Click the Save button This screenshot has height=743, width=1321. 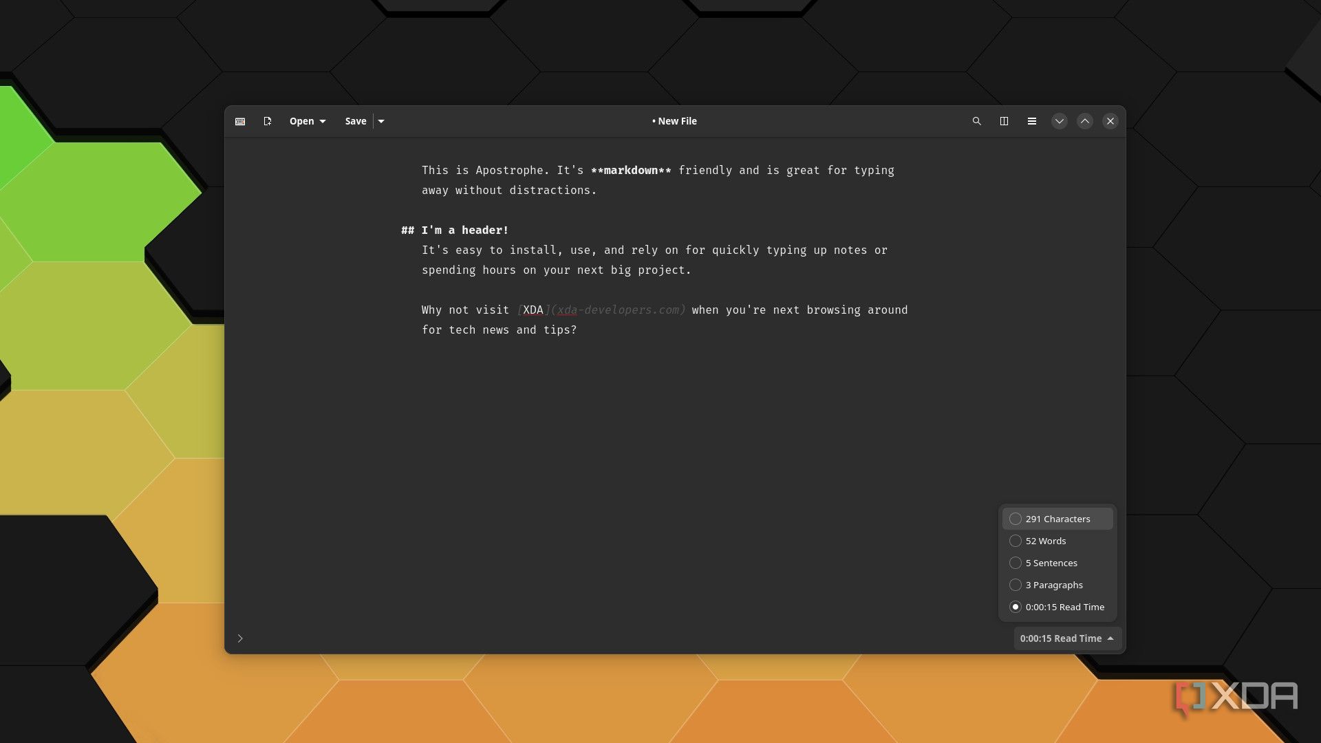click(x=355, y=121)
